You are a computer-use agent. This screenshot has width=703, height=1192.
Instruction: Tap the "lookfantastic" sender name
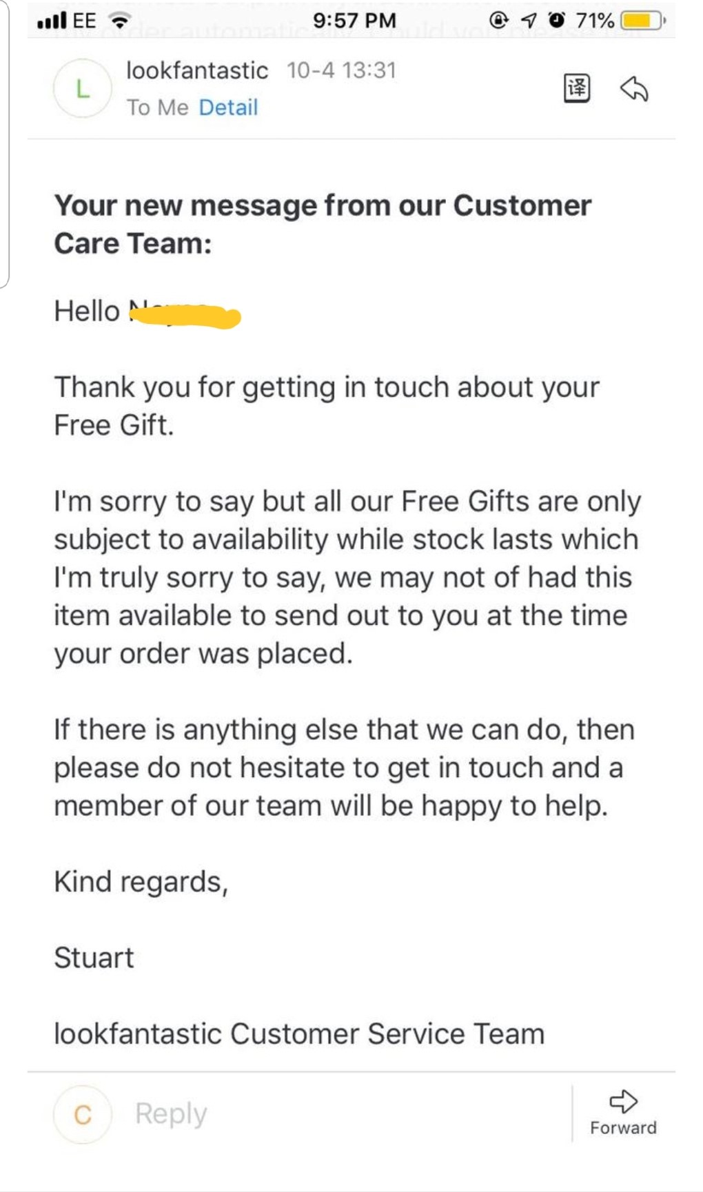[x=197, y=70]
